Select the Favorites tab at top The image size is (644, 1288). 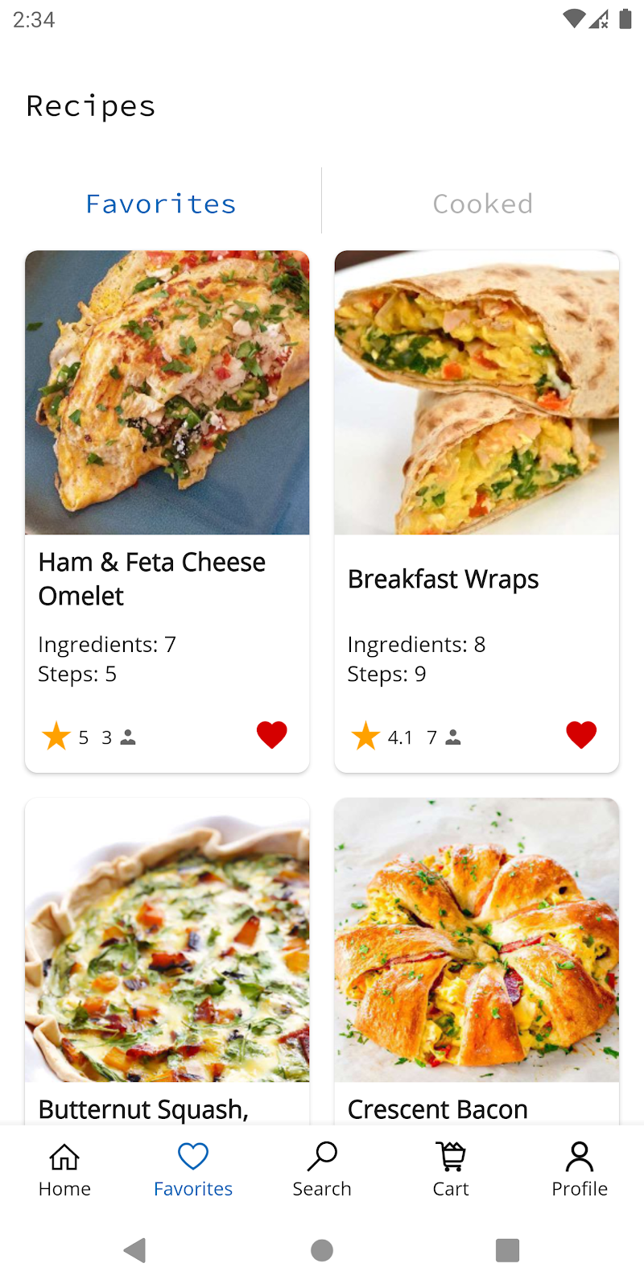(x=161, y=204)
